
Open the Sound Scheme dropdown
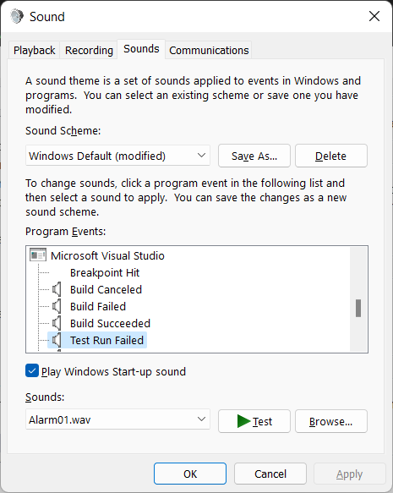coord(117,156)
